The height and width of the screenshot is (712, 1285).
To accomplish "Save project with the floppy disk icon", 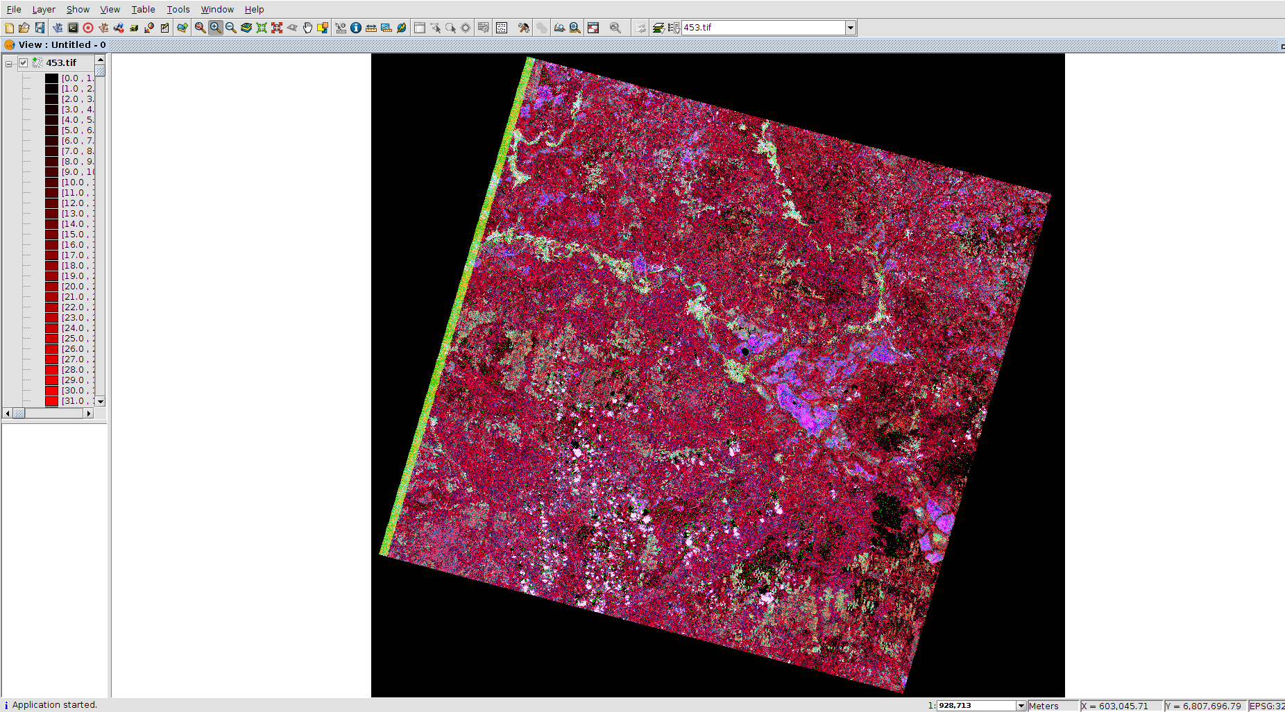I will 40,28.
